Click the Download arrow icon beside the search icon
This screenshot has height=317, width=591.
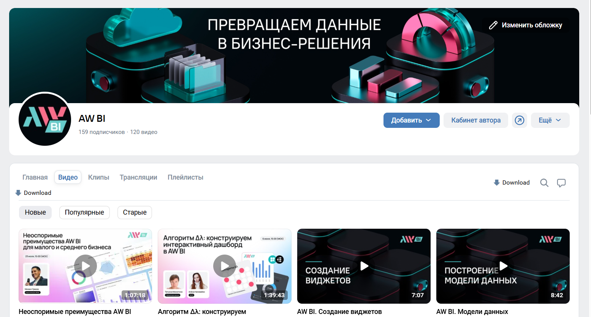[x=496, y=183]
